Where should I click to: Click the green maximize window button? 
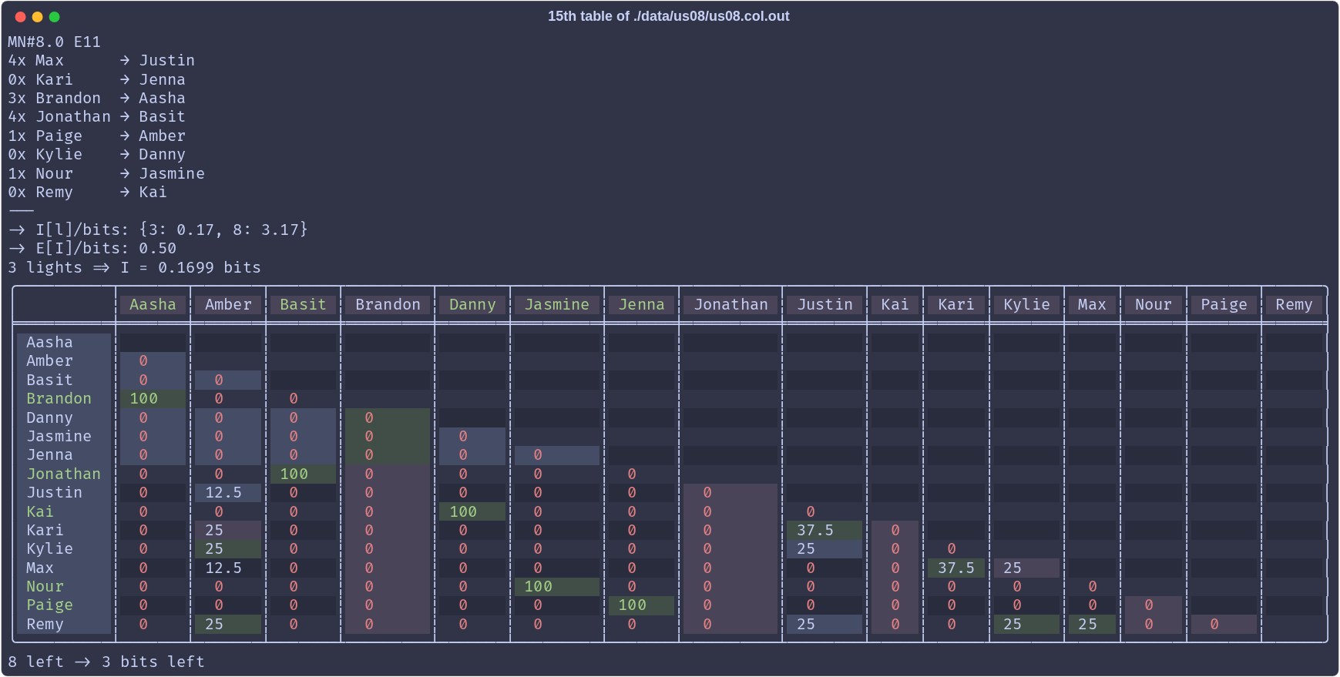click(54, 17)
